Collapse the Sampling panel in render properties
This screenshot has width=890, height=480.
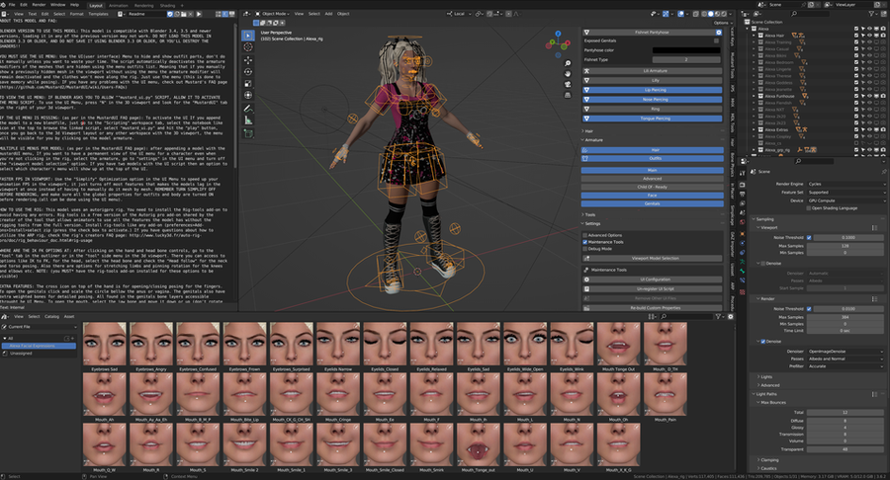point(763,219)
